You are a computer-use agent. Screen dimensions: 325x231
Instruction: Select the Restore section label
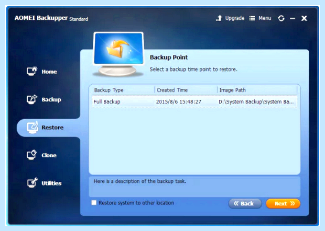pyautogui.click(x=52, y=128)
